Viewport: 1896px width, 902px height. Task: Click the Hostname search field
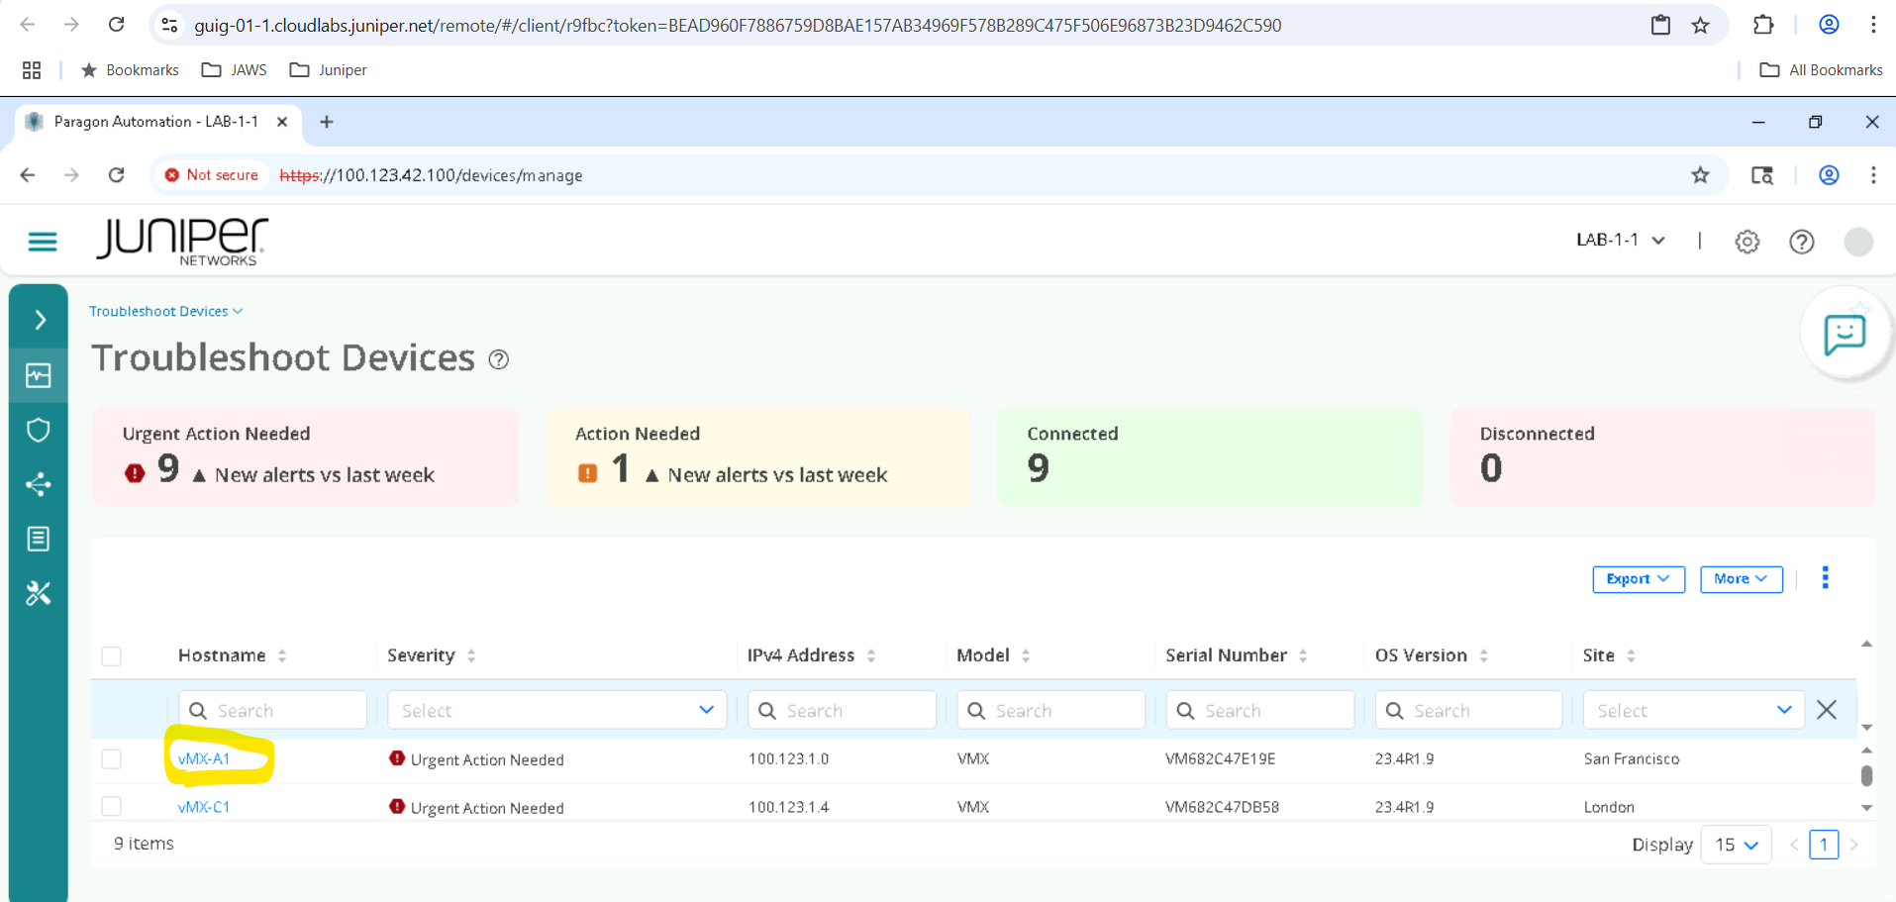[x=272, y=710]
